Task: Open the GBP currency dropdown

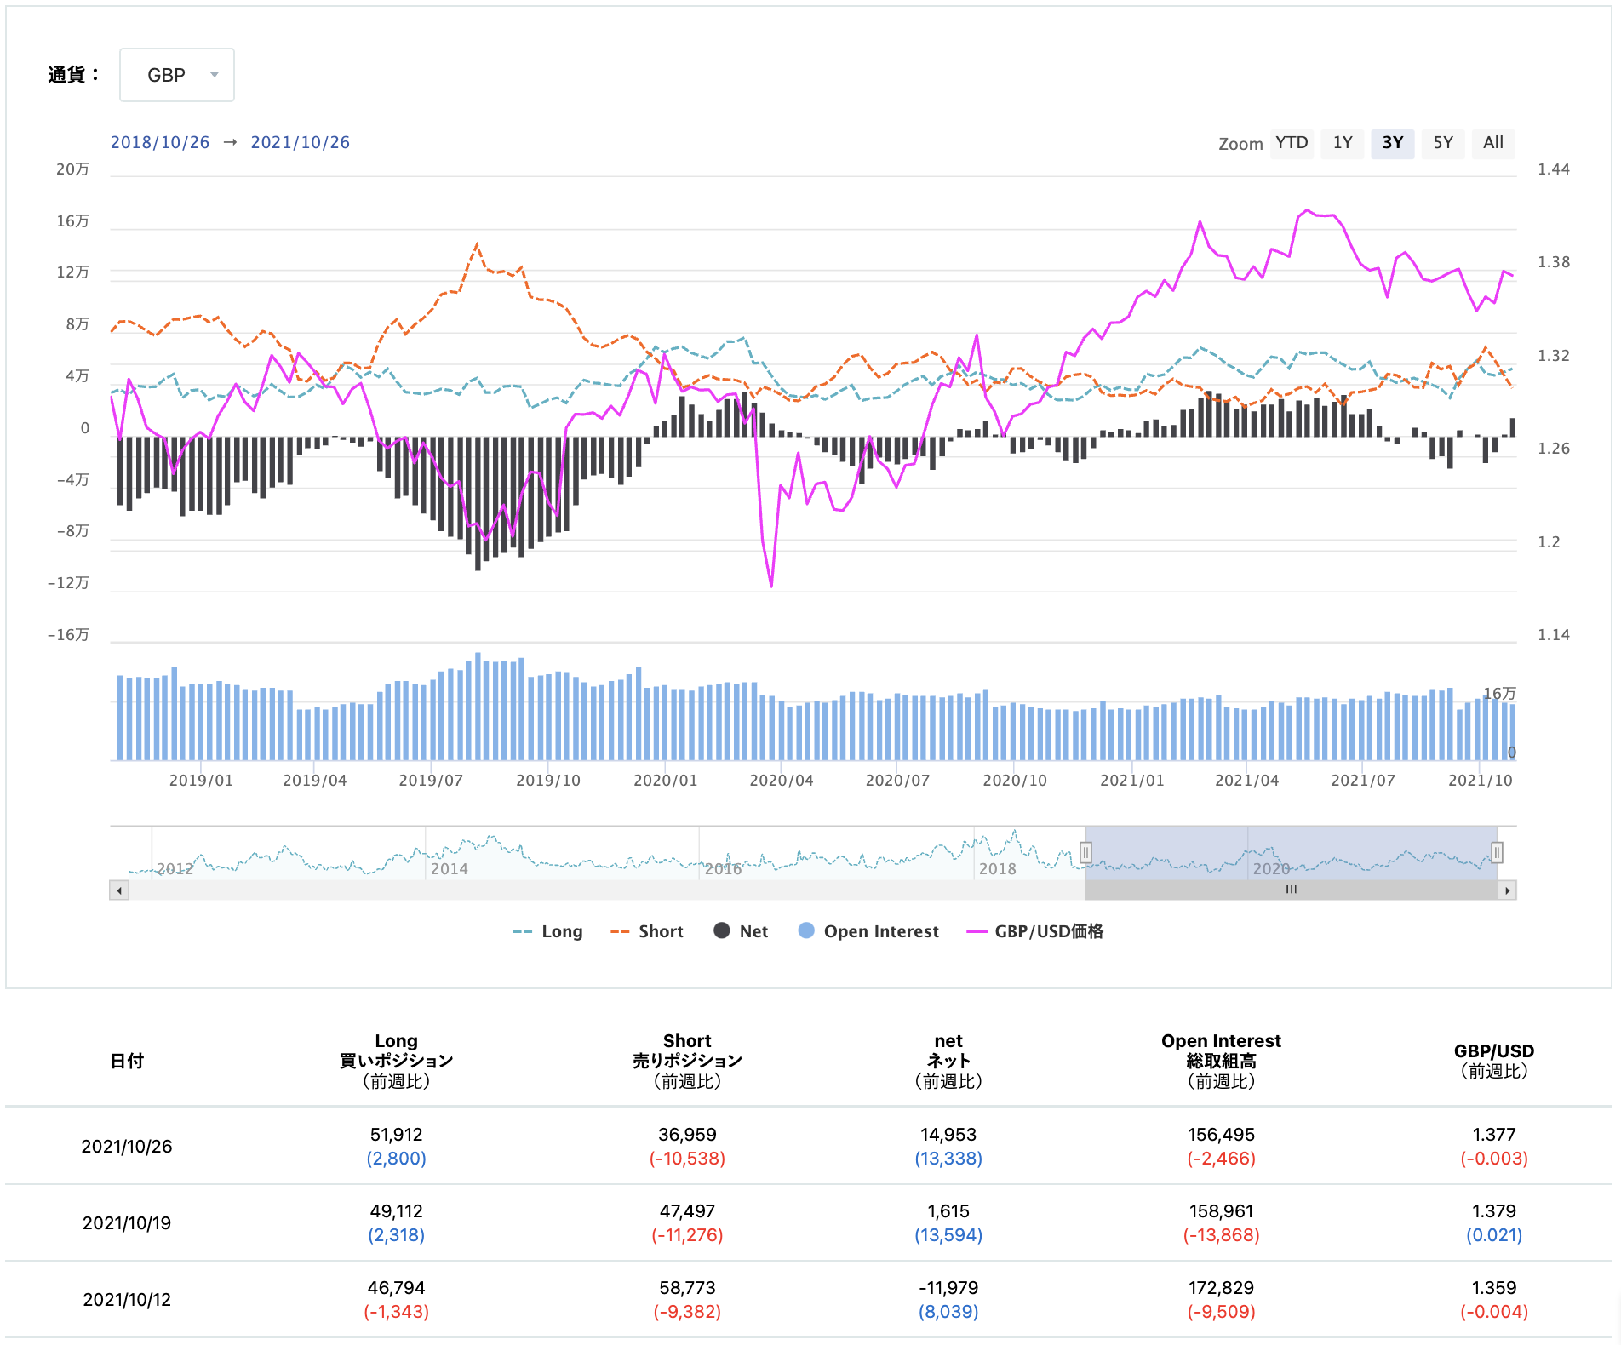Action: 177,75
